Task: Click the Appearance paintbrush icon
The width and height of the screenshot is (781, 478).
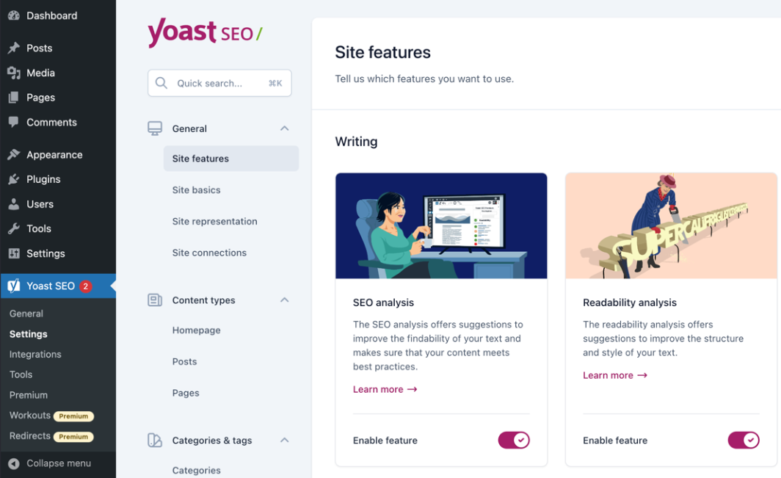Action: coord(13,154)
